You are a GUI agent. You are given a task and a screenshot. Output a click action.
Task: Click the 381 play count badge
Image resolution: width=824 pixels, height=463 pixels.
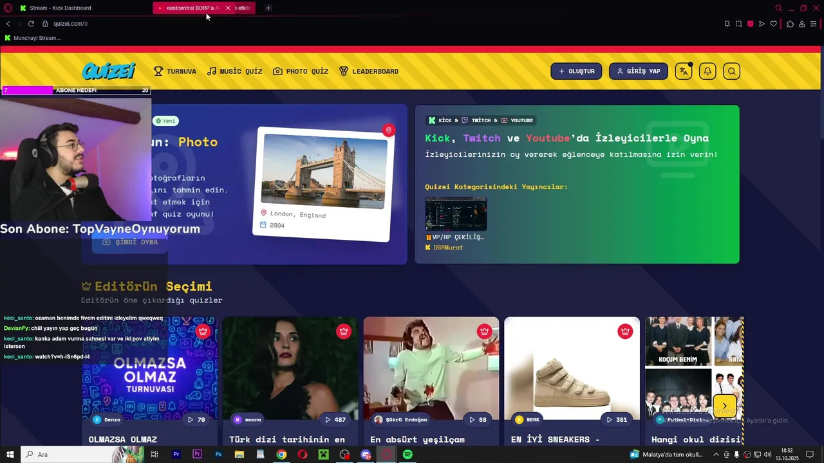click(x=617, y=420)
